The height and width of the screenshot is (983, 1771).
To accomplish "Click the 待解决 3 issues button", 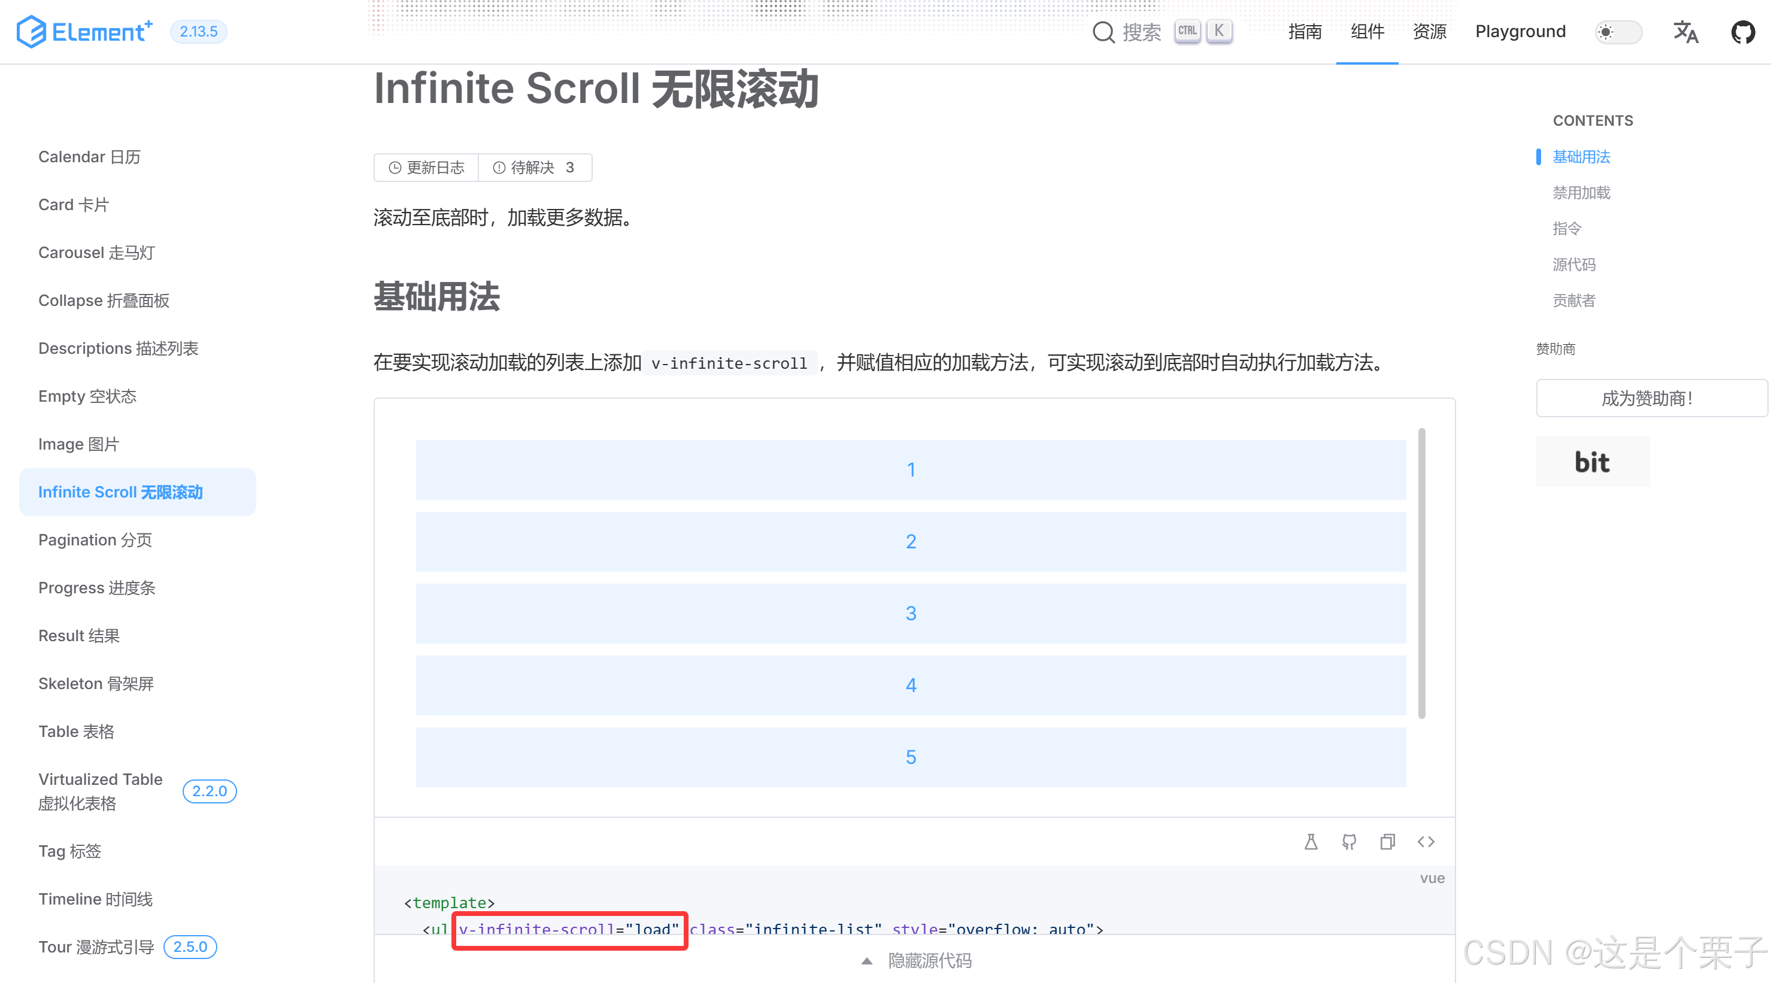I will 534,168.
